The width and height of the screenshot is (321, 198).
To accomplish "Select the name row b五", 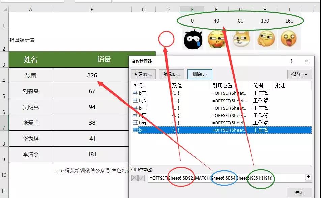I will click(x=222, y=123).
